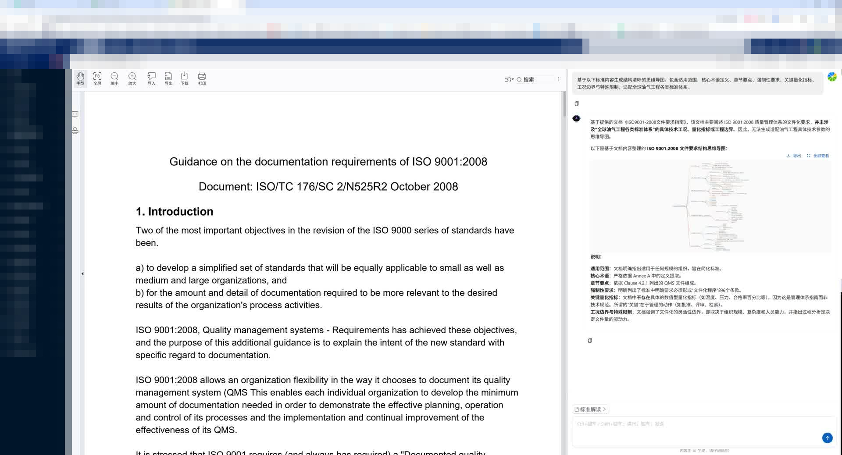Click the colorful user avatar icon
Image resolution: width=842 pixels, height=455 pixels.
pos(832,77)
